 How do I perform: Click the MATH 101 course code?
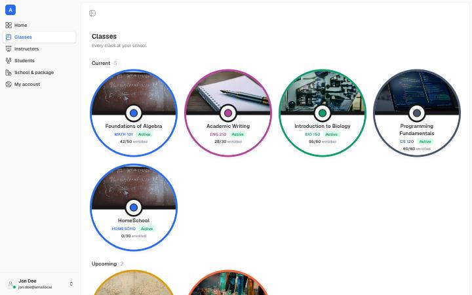pyautogui.click(x=123, y=134)
